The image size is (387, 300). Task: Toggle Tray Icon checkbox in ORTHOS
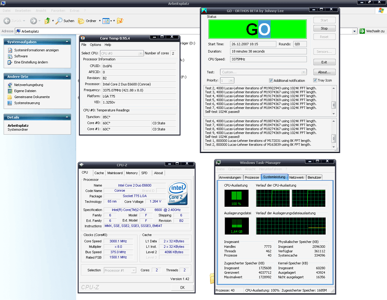[315, 80]
